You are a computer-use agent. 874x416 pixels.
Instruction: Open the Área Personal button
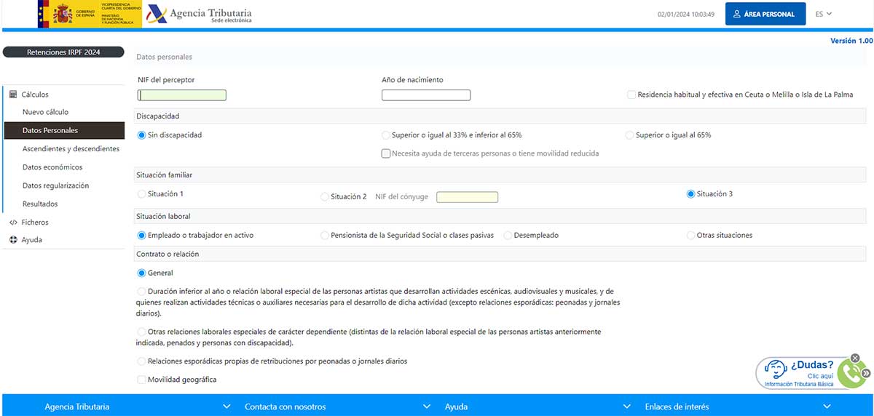(765, 14)
